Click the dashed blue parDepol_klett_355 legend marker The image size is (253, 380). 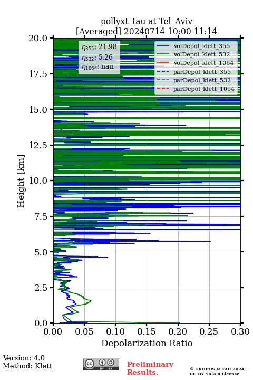tap(163, 72)
